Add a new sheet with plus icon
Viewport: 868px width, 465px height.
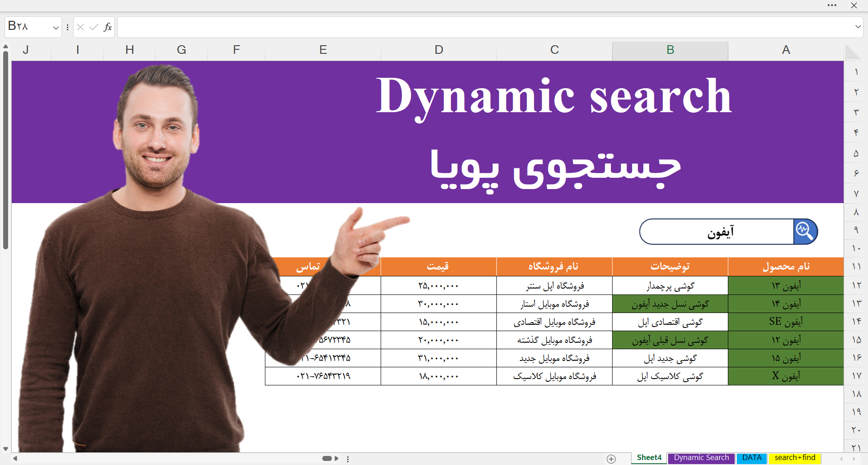coord(611,459)
